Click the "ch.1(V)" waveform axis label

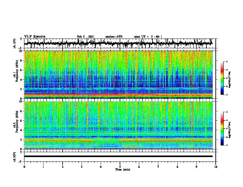click(x=14, y=43)
